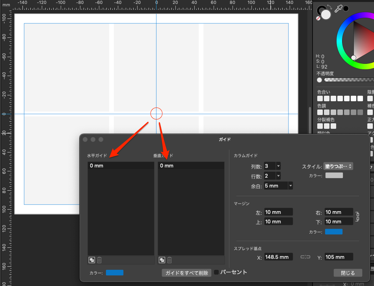The width and height of the screenshot is (374, 286).
Task: Click the 左 left margin input field
Action: pos(278,212)
